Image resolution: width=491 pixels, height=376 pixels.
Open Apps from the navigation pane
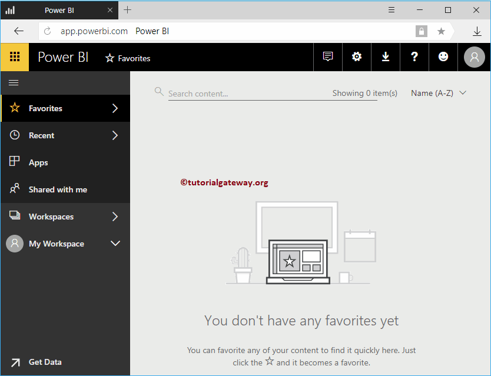tap(65, 162)
